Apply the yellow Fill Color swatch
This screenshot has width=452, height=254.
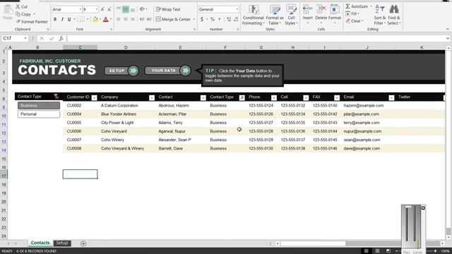point(95,20)
